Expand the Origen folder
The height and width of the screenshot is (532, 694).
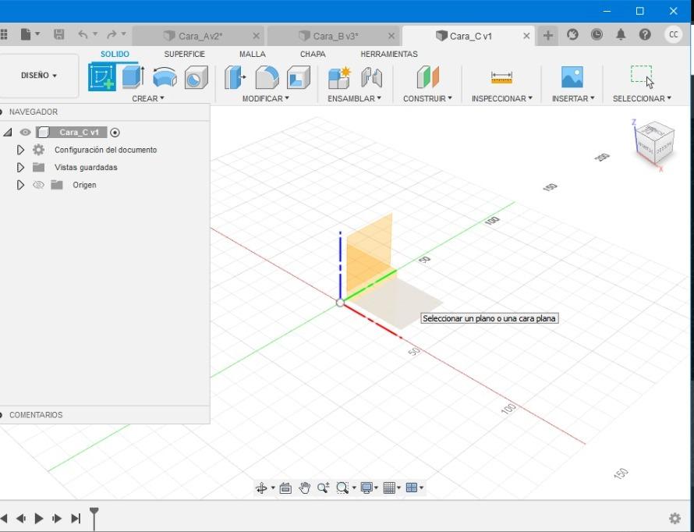(20, 185)
